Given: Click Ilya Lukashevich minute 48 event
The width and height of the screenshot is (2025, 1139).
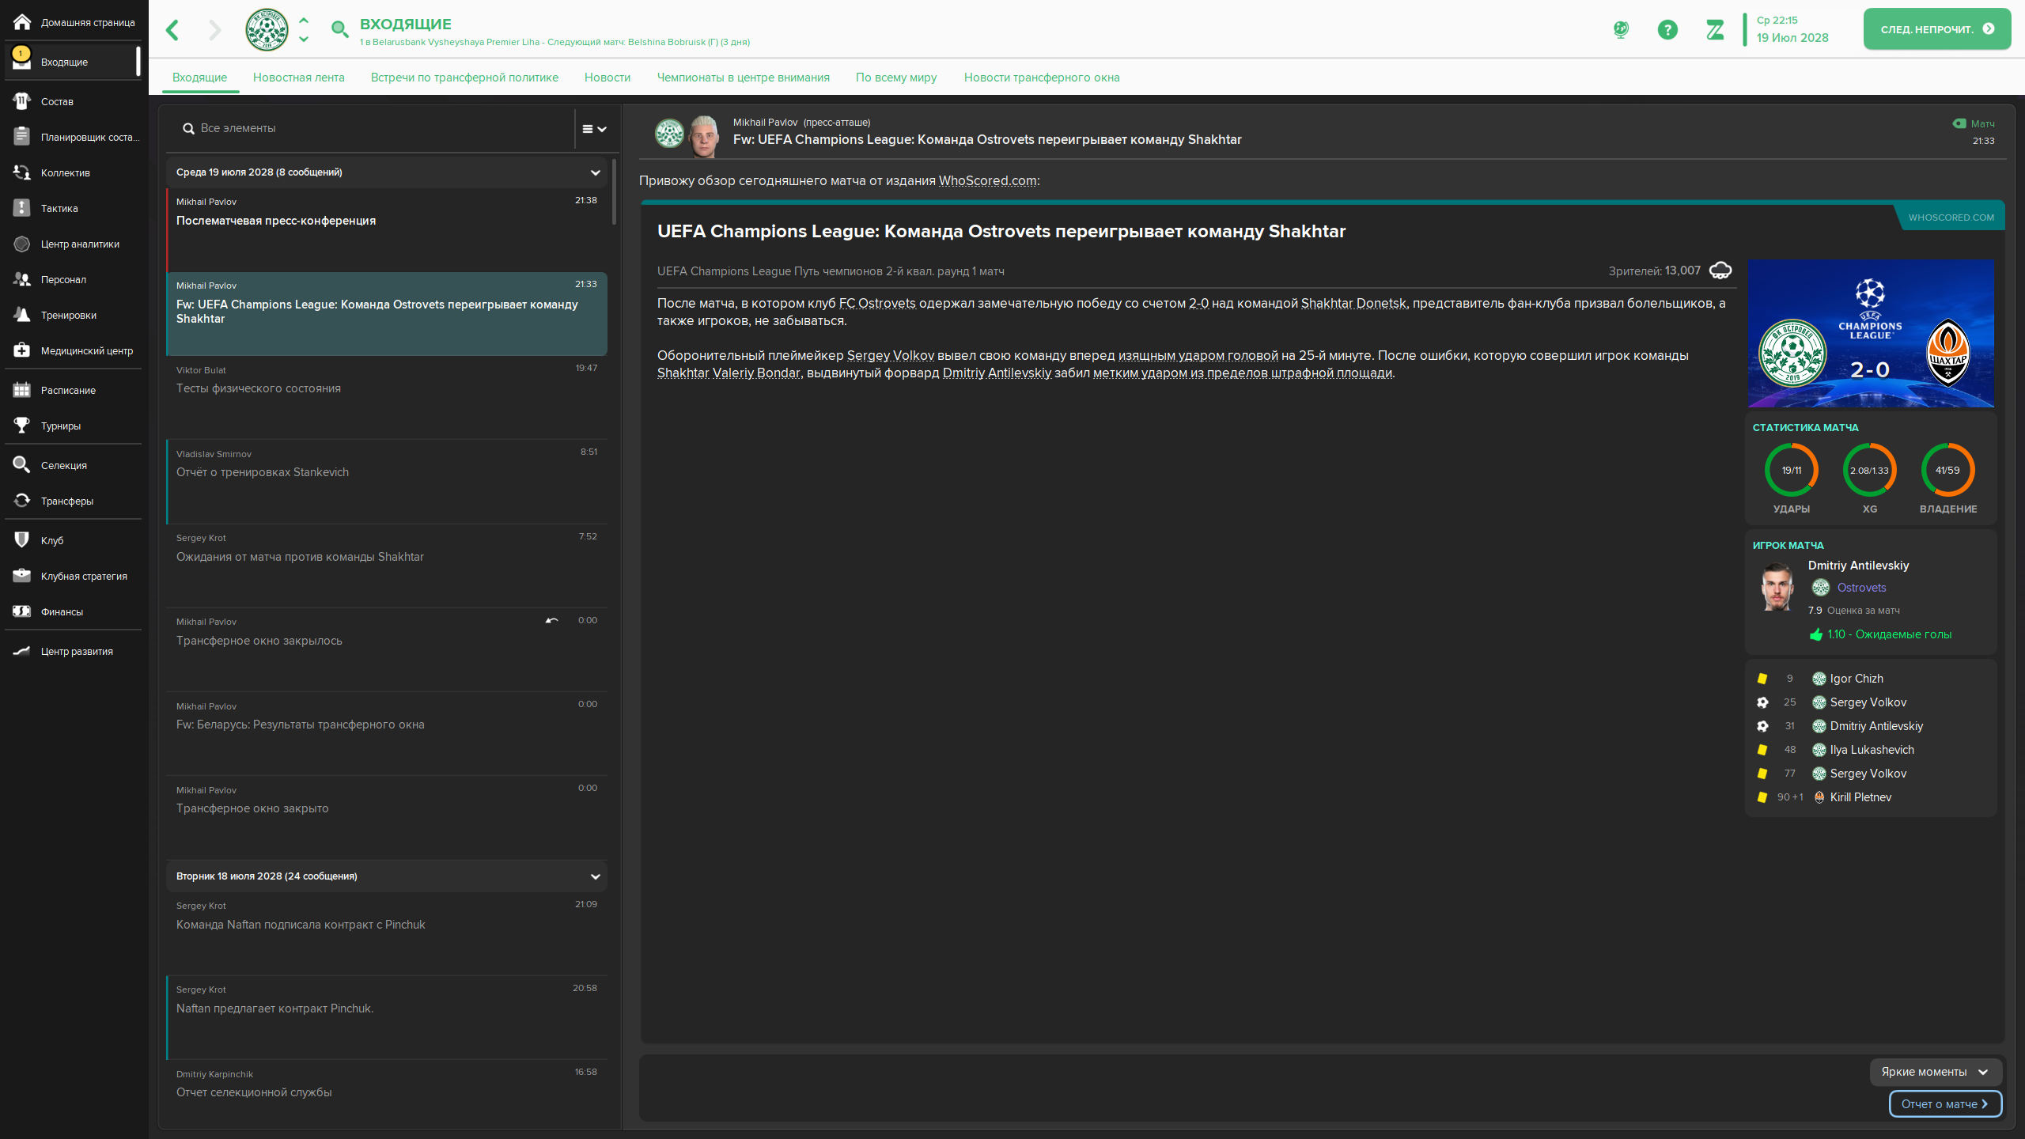Looking at the screenshot, I should pyautogui.click(x=1870, y=750).
